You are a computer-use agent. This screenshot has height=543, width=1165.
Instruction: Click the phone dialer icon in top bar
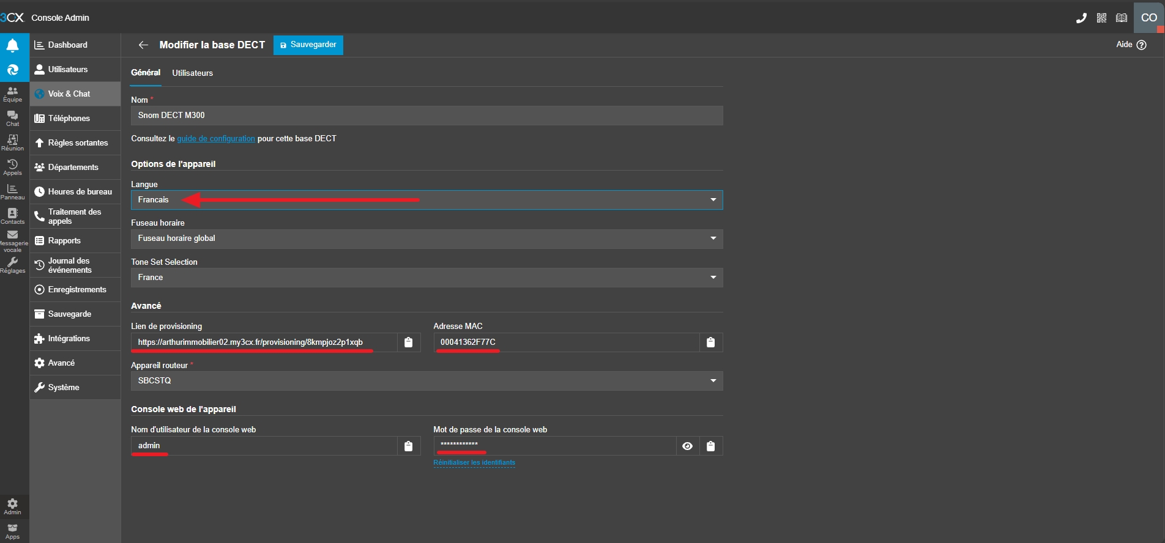click(x=1081, y=18)
